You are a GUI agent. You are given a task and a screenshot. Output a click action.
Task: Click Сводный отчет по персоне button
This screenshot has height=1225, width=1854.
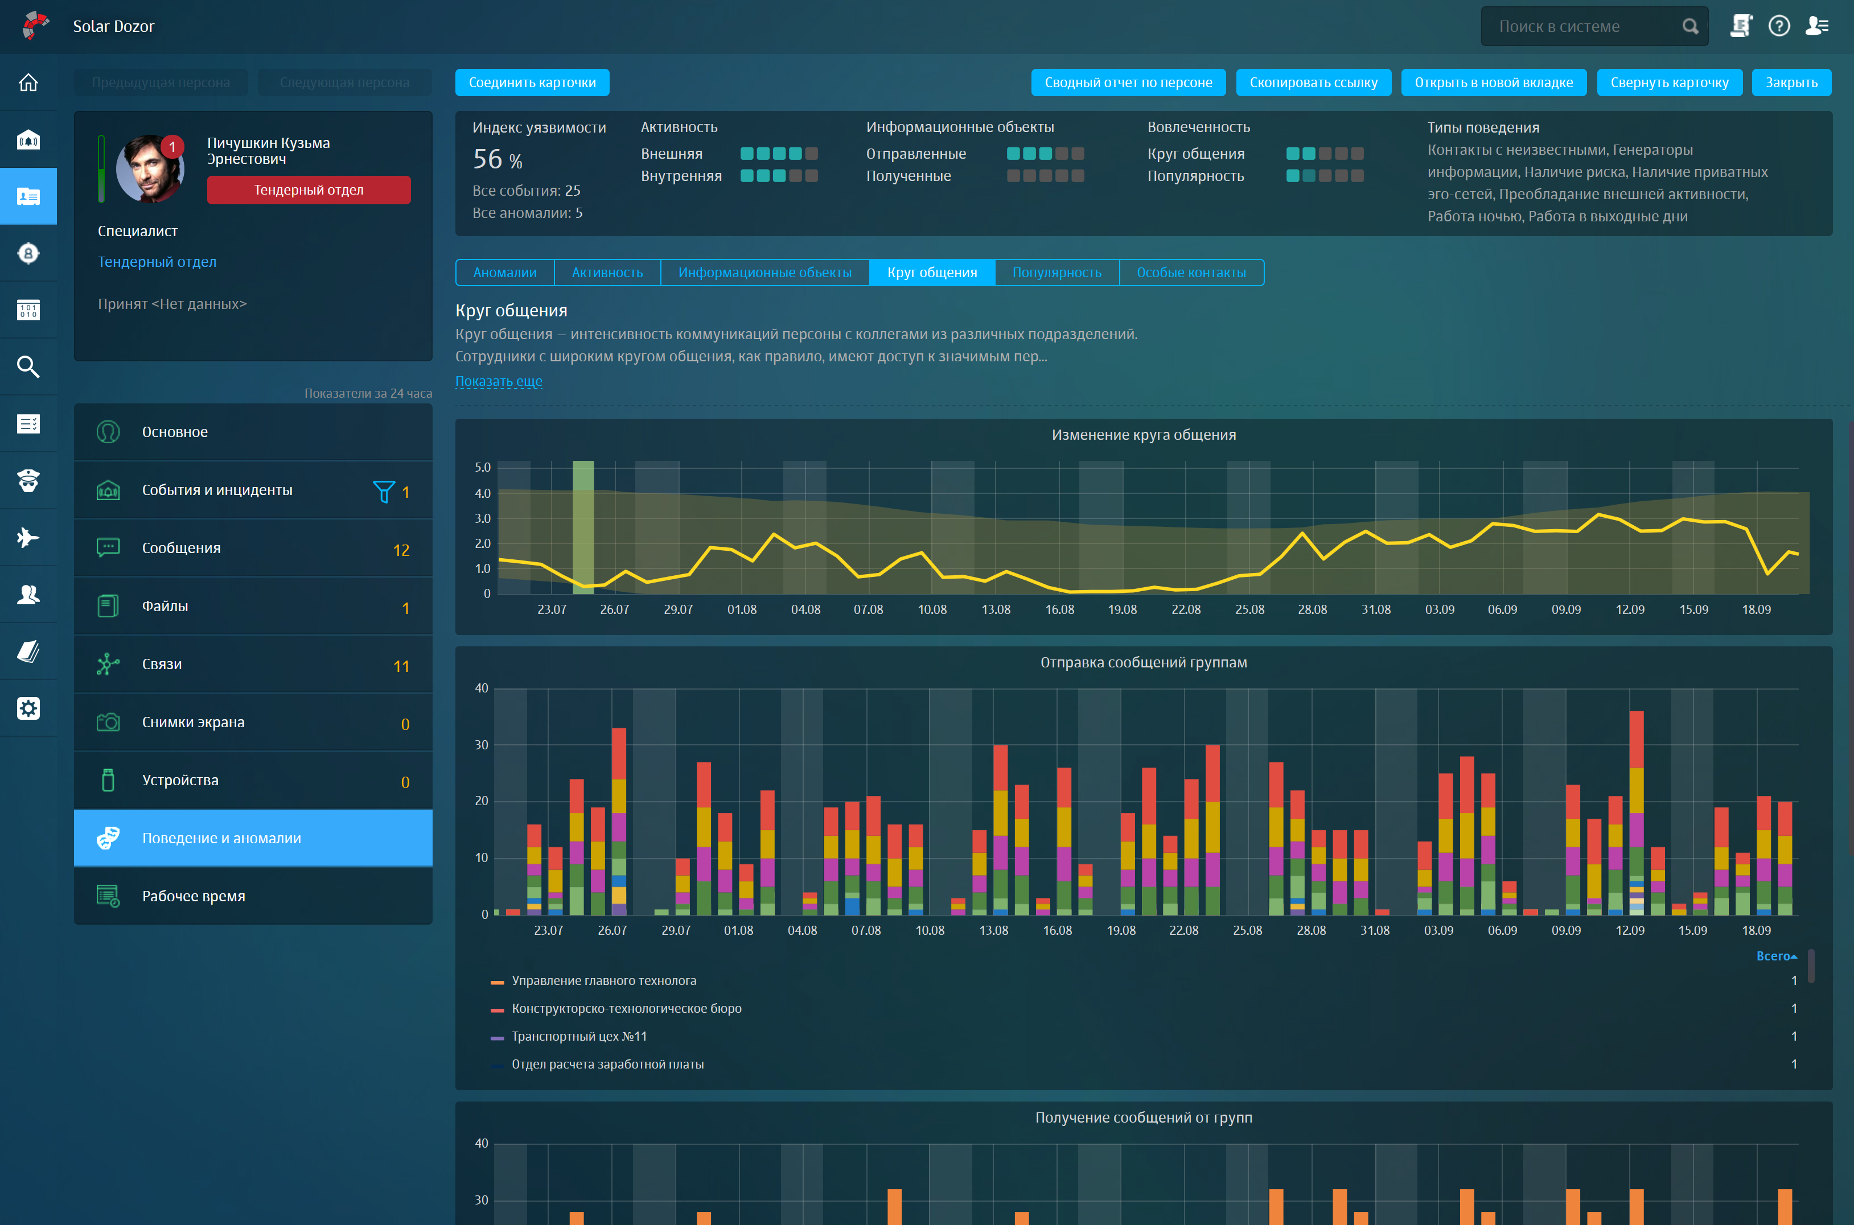pos(1128,83)
